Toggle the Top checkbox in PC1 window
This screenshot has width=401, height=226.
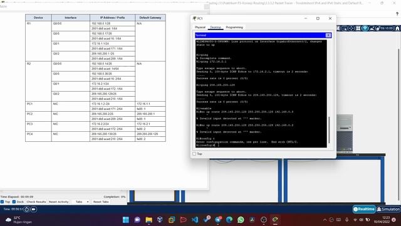point(194,154)
